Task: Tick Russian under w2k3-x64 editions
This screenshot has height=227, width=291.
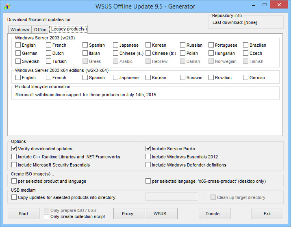Action: [x=182, y=78]
